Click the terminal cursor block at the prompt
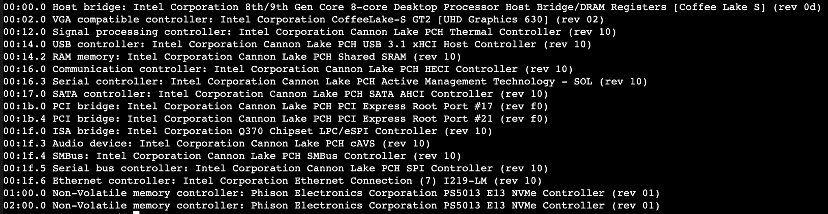 point(136,212)
